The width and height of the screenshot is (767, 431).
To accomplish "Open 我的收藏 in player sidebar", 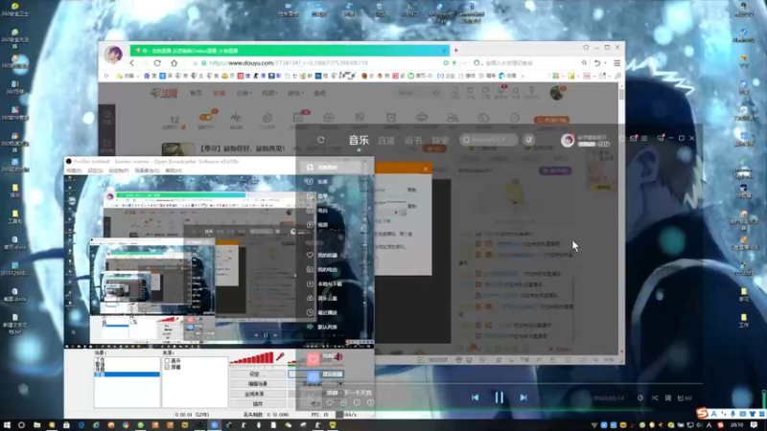I will coord(322,255).
